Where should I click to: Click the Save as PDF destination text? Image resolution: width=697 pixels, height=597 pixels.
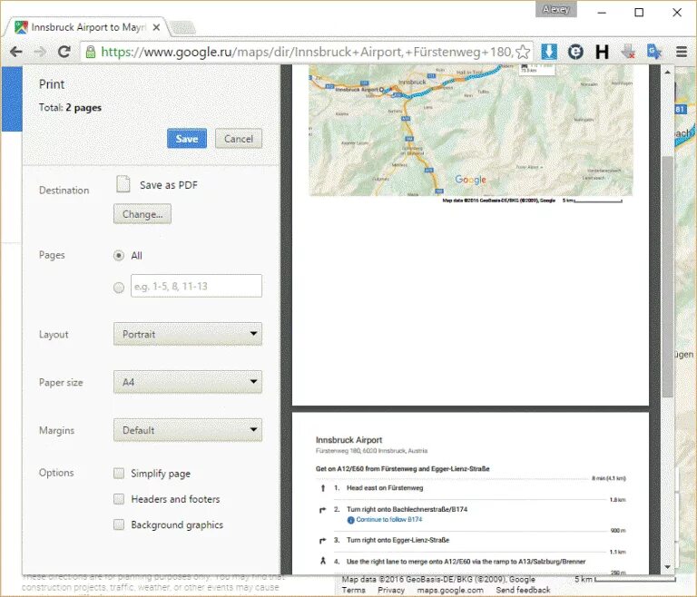pos(169,185)
